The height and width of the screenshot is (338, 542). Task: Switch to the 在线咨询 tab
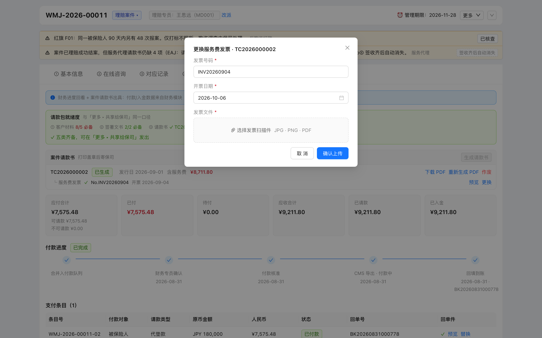tap(111, 74)
